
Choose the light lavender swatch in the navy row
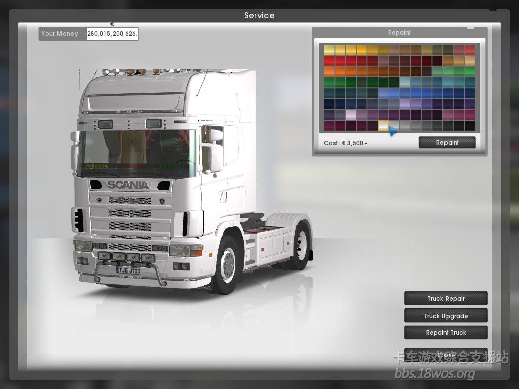pyautogui.click(x=405, y=104)
